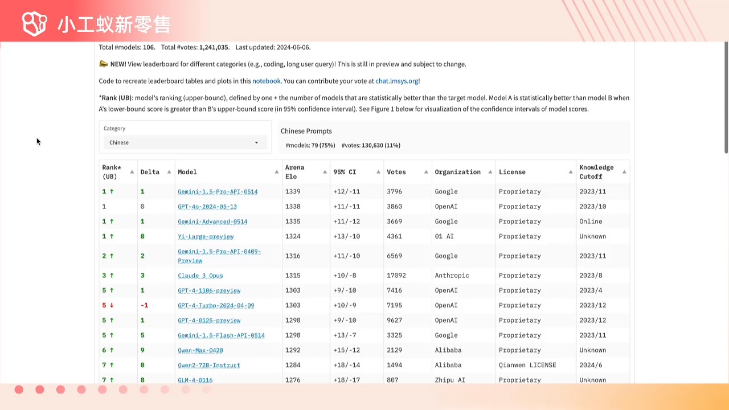
Task: Open Gemini-1.5-Flash-API-0514 model link
Action: pos(221,335)
